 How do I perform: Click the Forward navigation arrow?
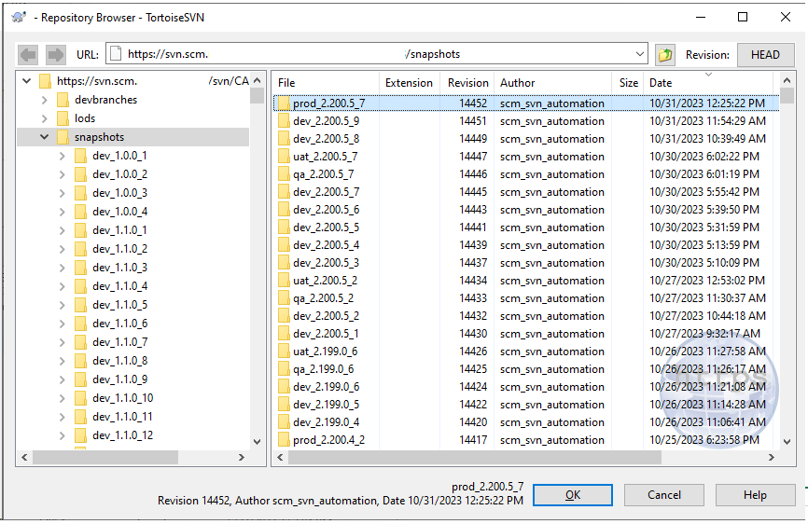pos(55,55)
